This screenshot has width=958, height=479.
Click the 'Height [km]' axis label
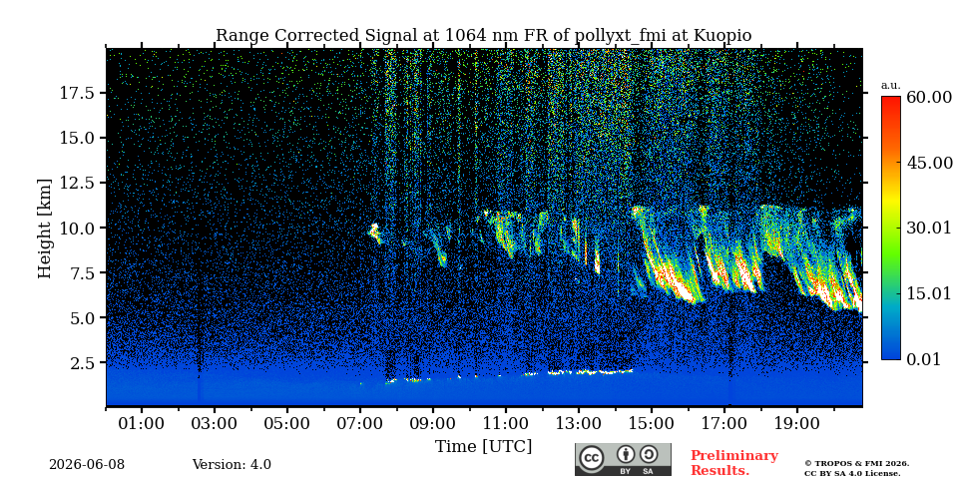click(45, 228)
